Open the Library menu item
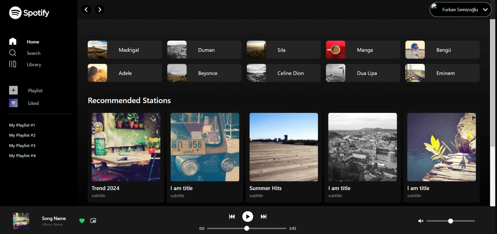The width and height of the screenshot is (497, 234). pyautogui.click(x=34, y=65)
